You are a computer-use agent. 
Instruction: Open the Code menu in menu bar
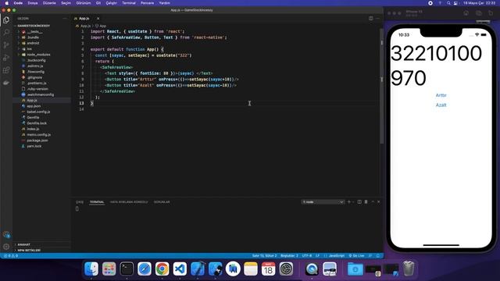[18, 3]
